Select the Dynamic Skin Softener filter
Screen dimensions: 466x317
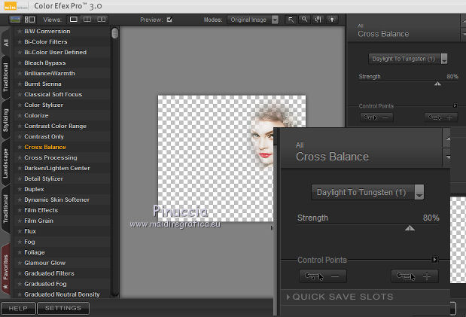point(56,200)
